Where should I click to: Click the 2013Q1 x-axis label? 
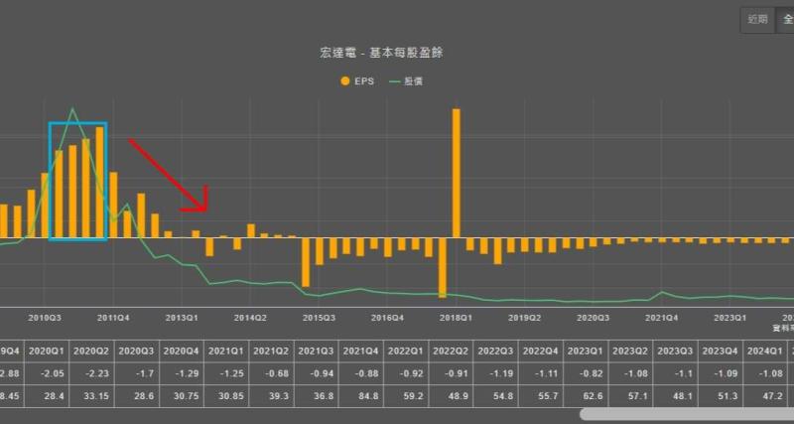(182, 318)
